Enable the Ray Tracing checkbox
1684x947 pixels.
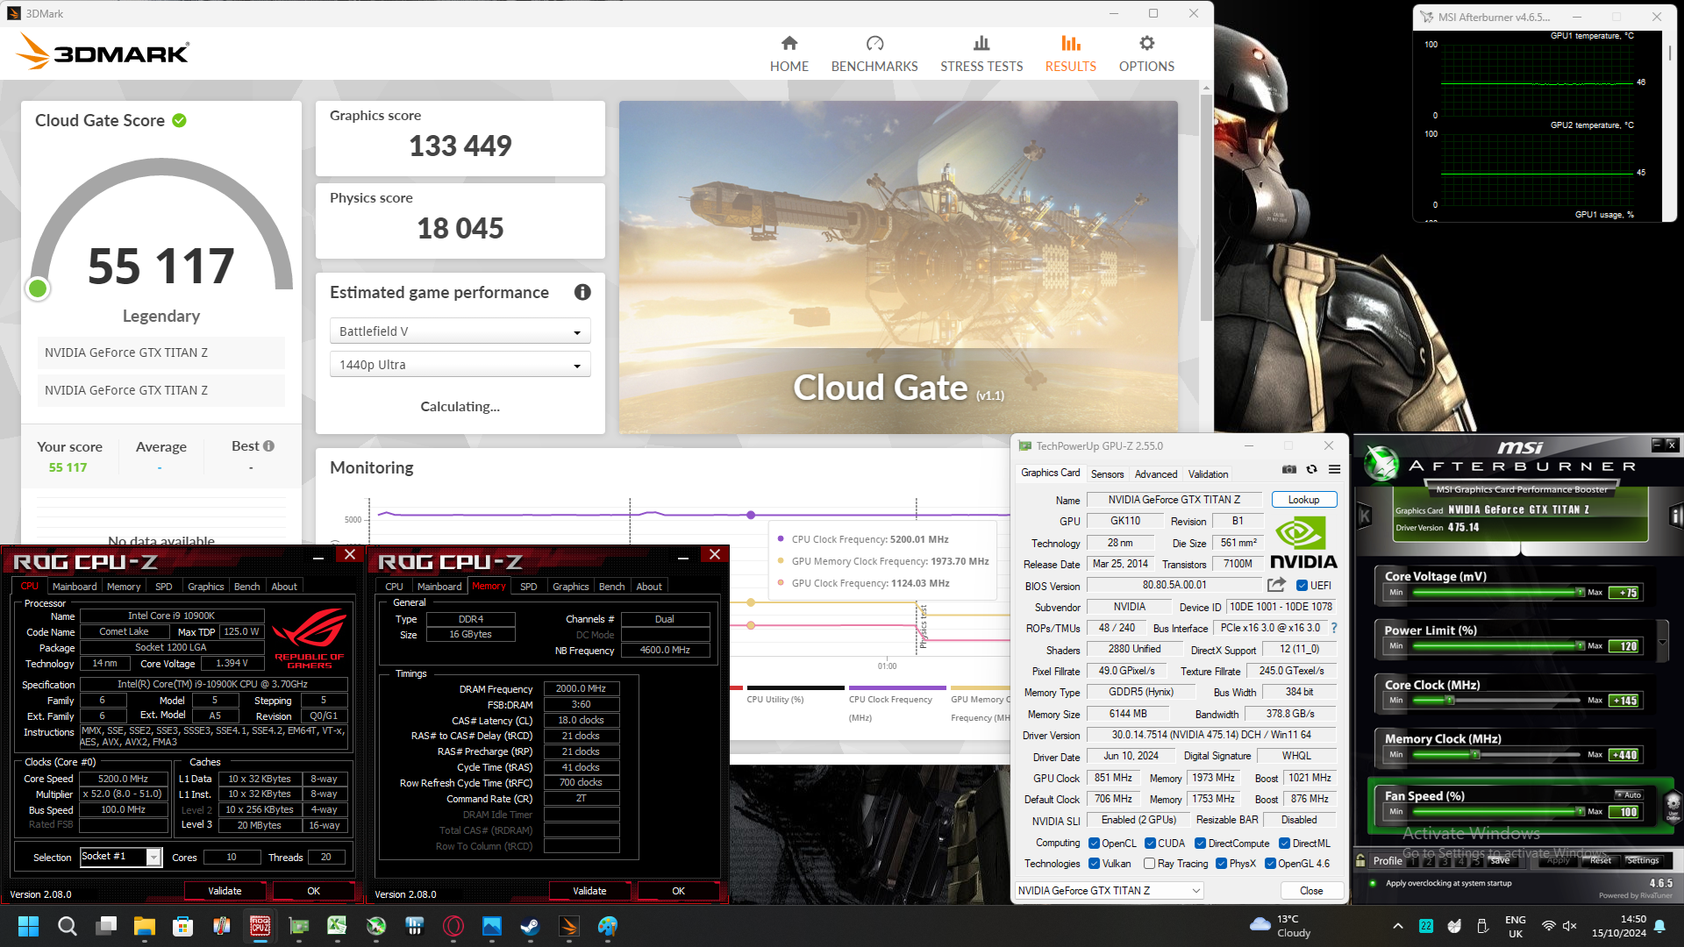(x=1149, y=864)
